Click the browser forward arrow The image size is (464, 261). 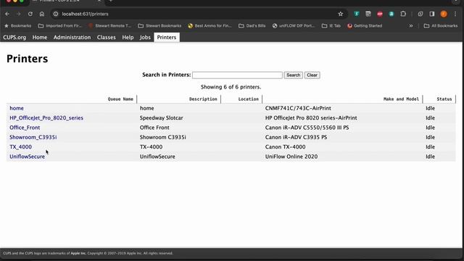(18, 14)
